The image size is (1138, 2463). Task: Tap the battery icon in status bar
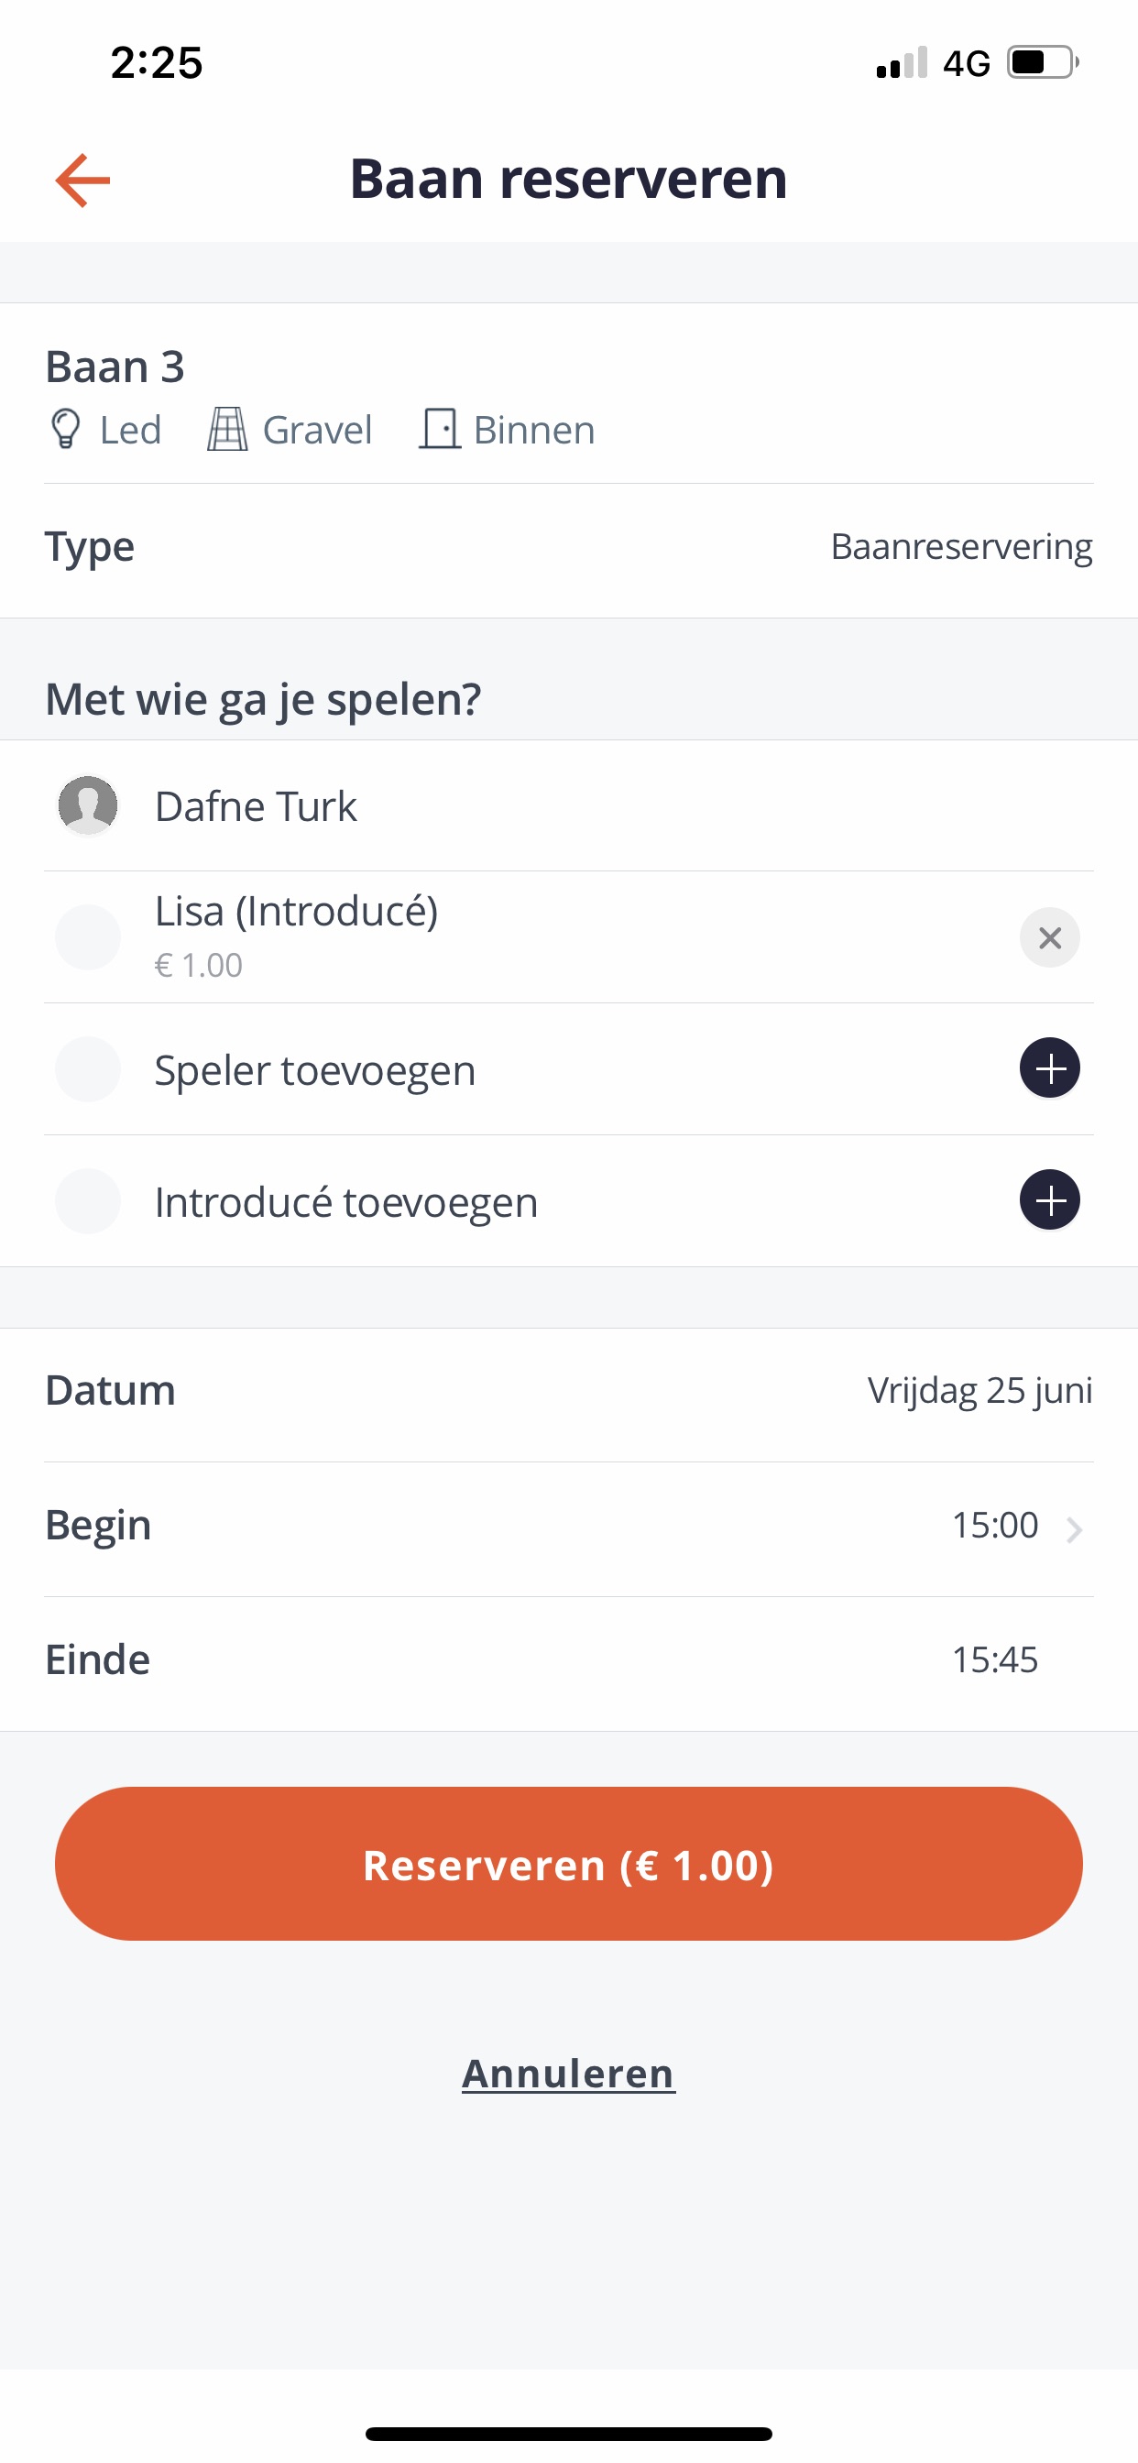coord(1042,63)
